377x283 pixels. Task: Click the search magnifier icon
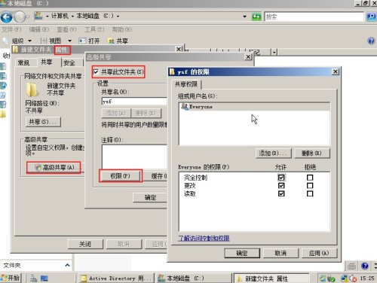click(371, 17)
